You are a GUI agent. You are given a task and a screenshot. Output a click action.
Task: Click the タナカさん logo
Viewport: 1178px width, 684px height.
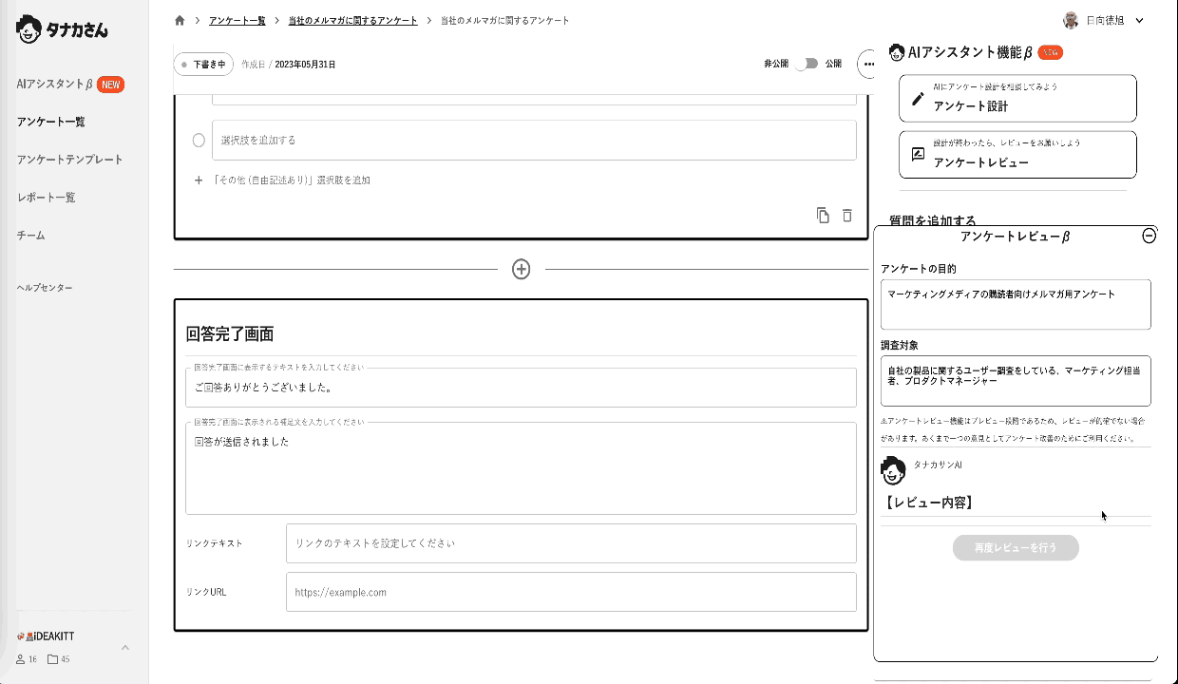coord(62,29)
